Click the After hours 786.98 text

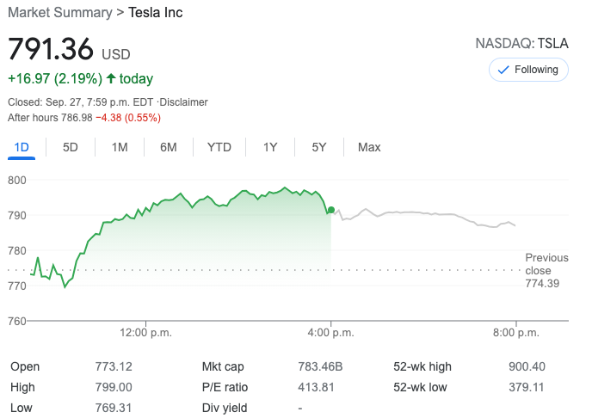tap(50, 118)
